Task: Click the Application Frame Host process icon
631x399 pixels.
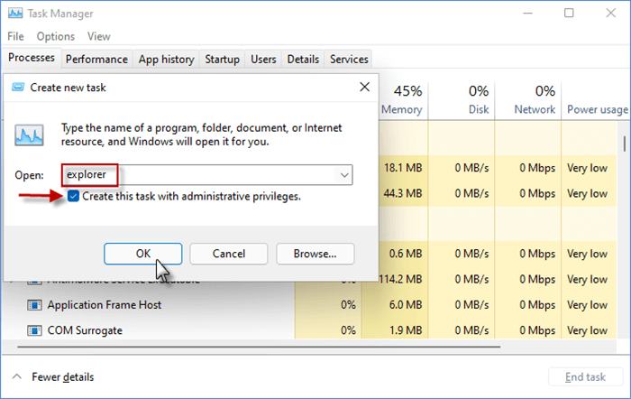Action: (34, 305)
